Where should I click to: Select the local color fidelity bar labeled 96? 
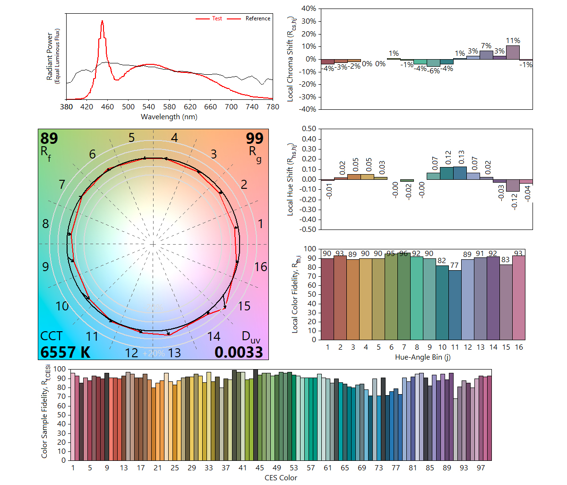click(404, 296)
